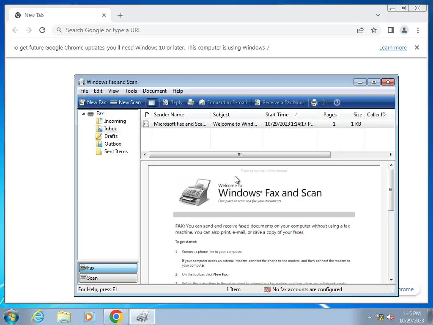The width and height of the screenshot is (433, 325).
Task: Sort by Size column header
Action: tap(351, 114)
